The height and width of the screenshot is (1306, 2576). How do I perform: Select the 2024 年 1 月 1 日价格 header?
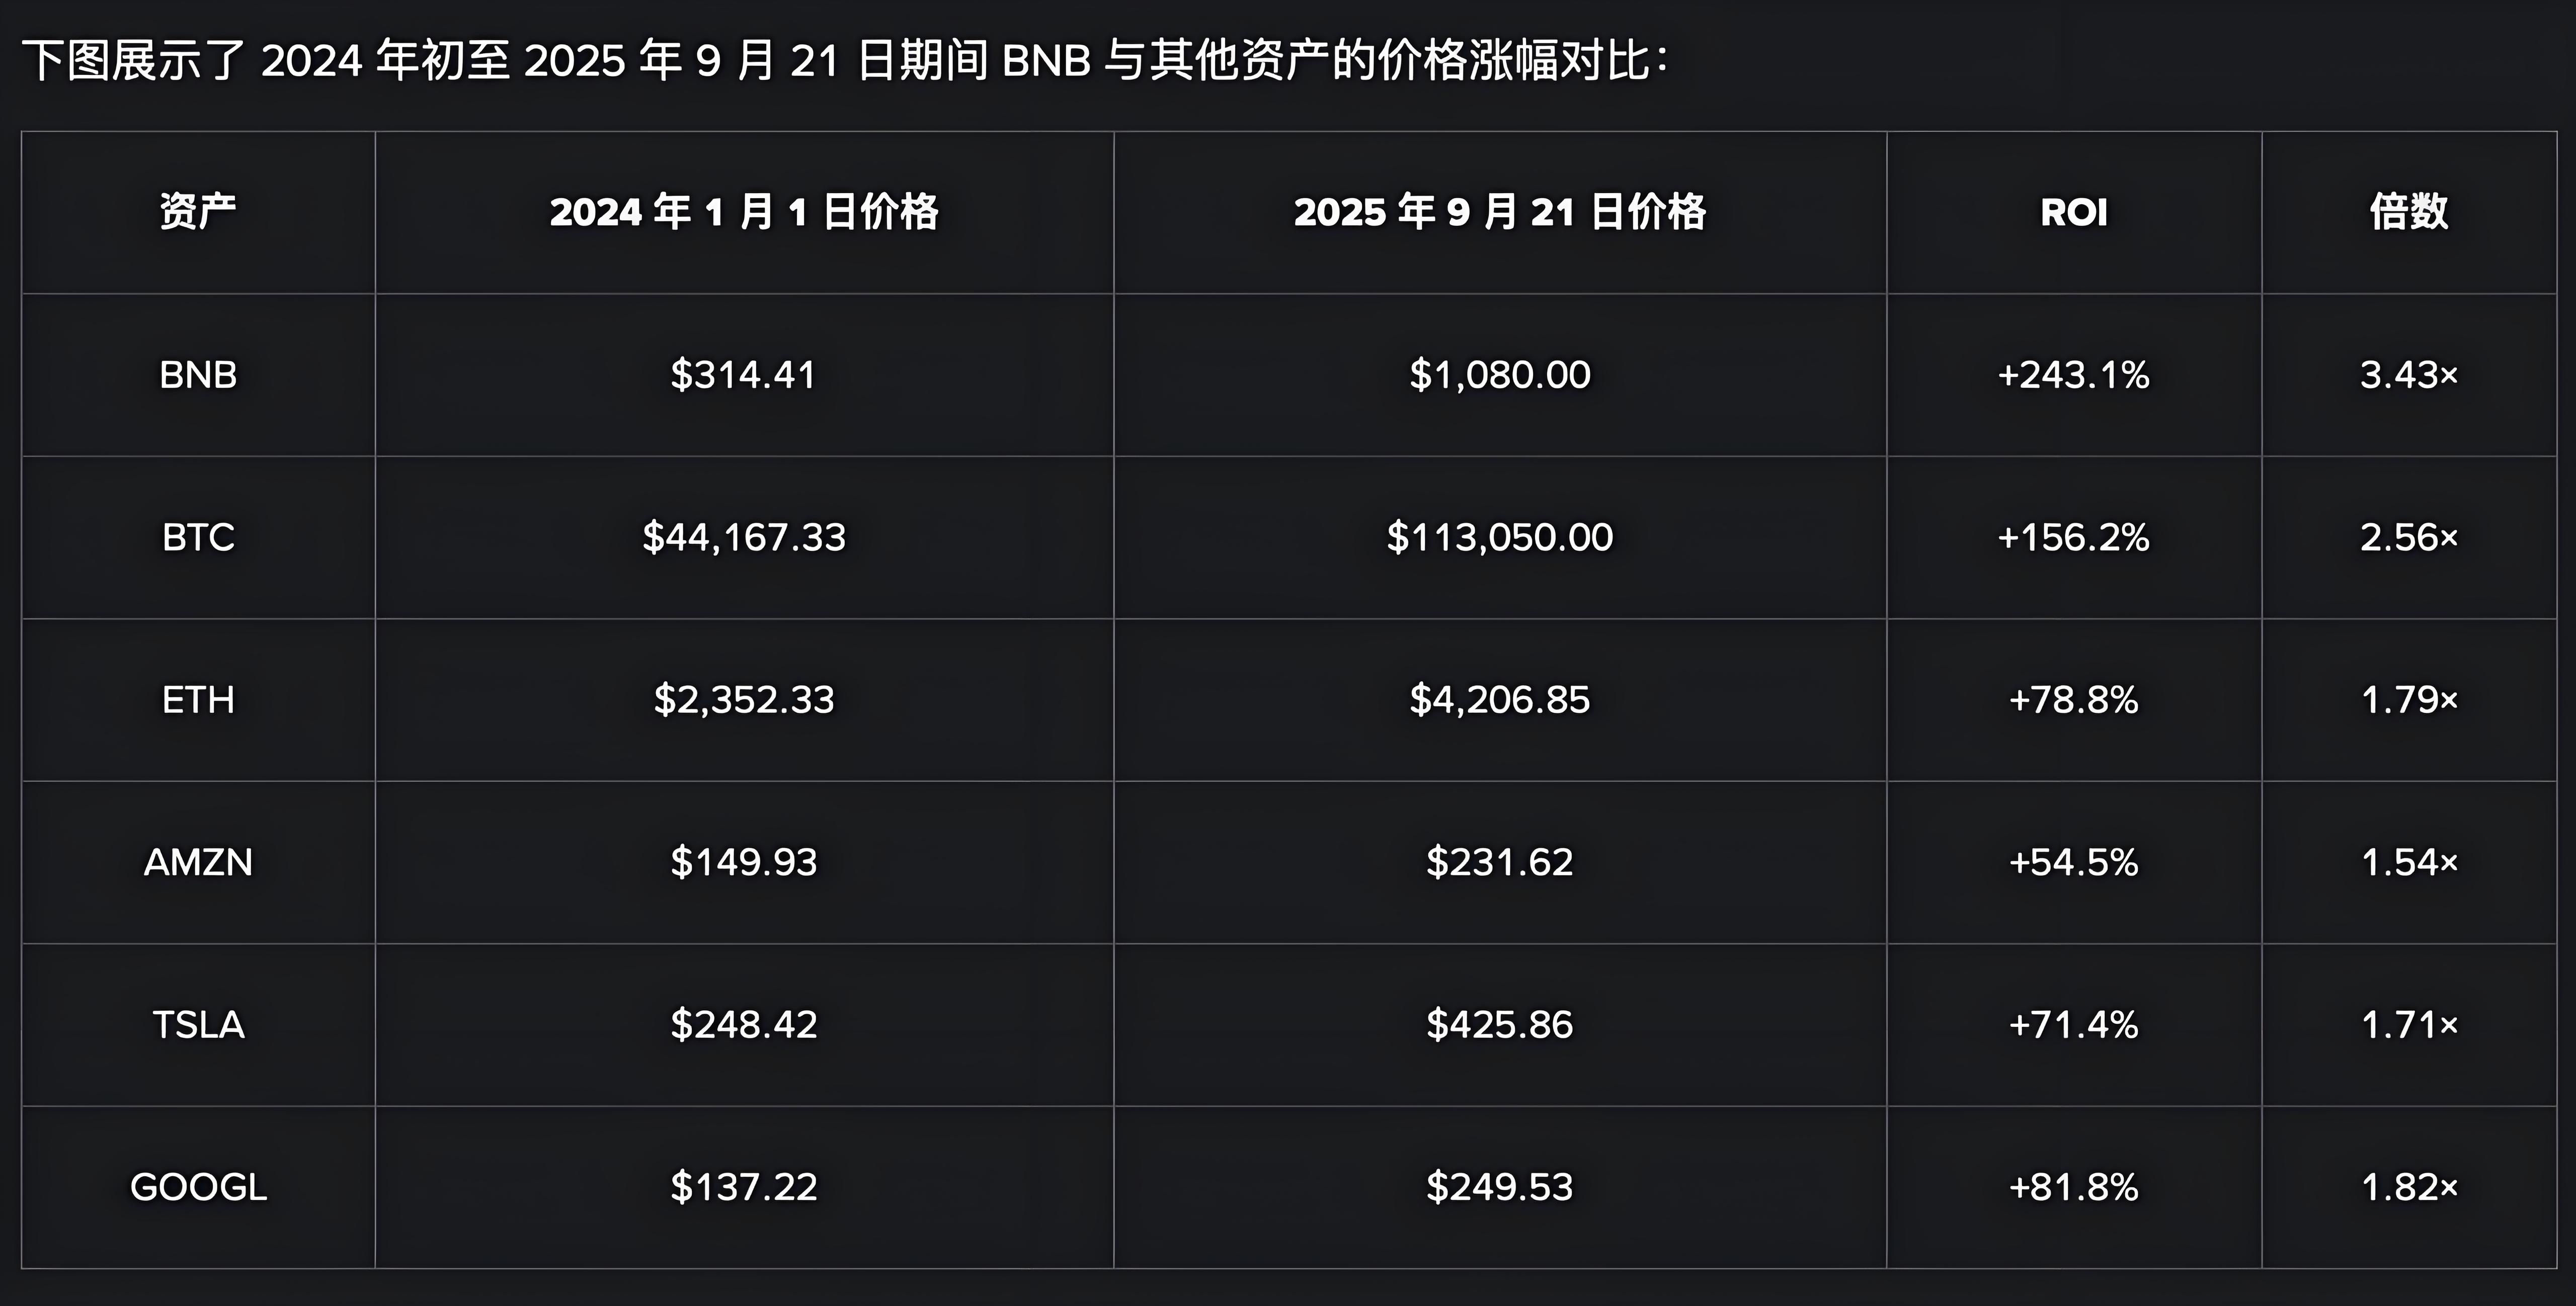[744, 212]
